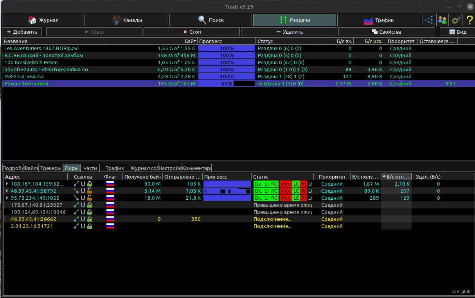Click the yellow question mark help icon

469,20
